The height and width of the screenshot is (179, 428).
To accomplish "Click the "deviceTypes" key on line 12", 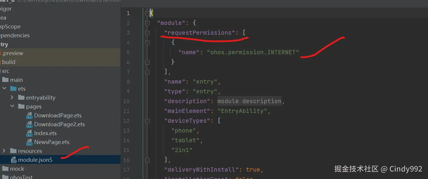I will [x=187, y=121].
